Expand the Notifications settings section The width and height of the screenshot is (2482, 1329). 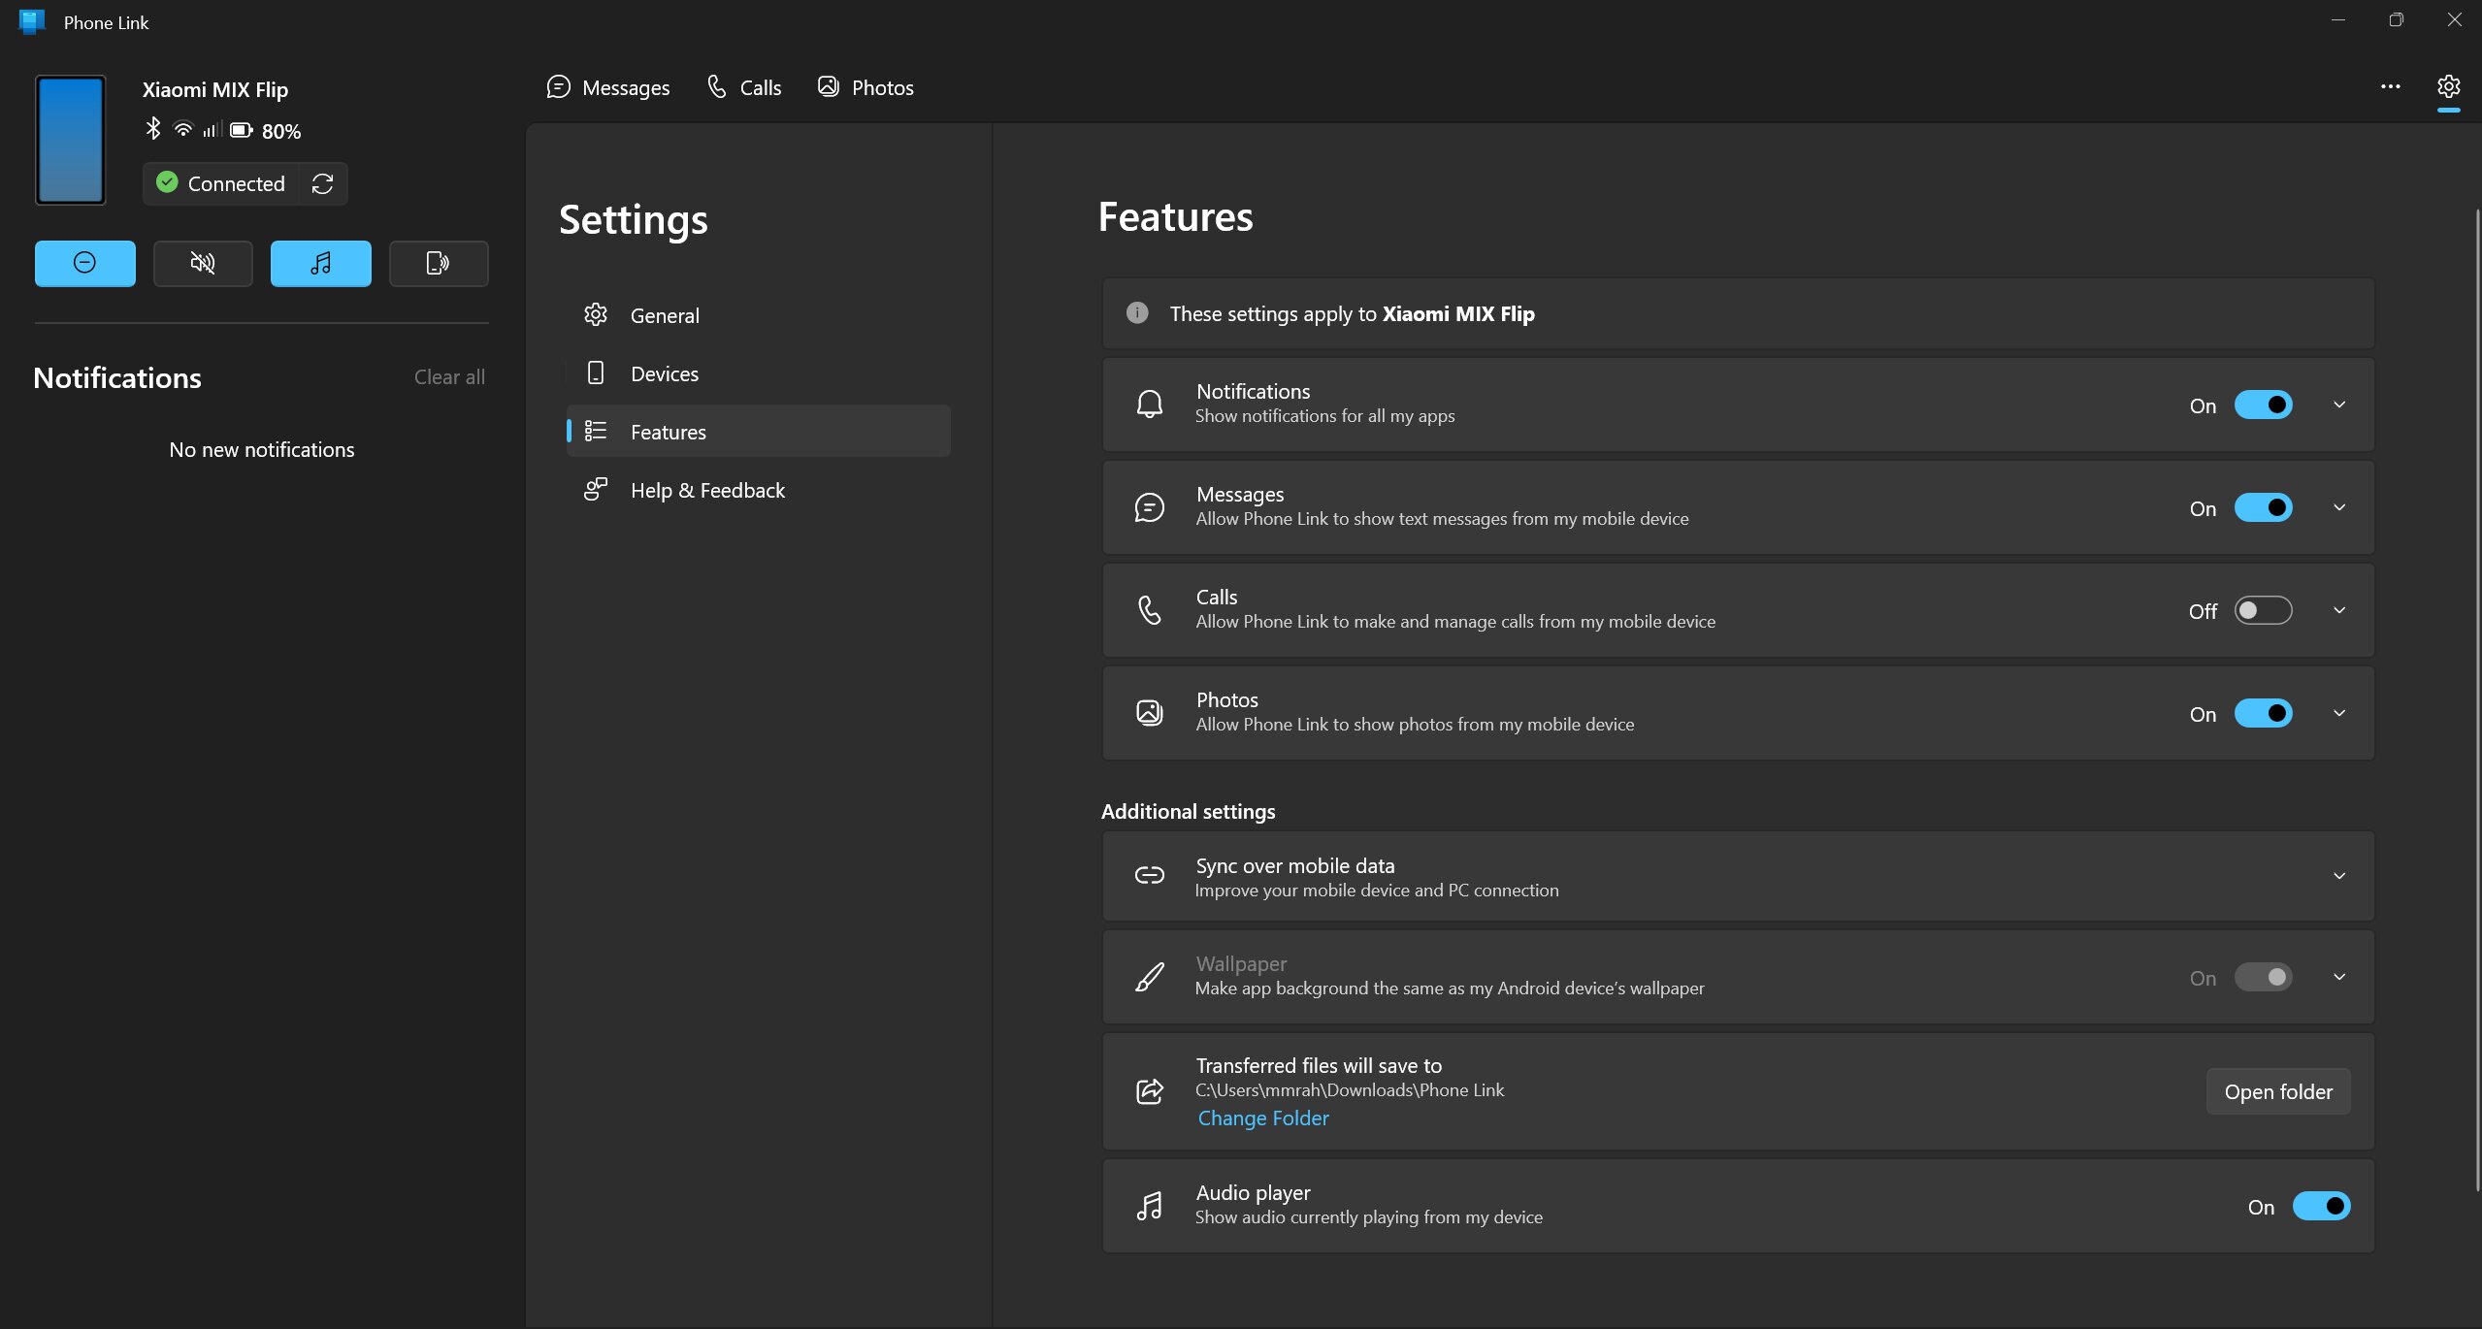pyautogui.click(x=2337, y=402)
